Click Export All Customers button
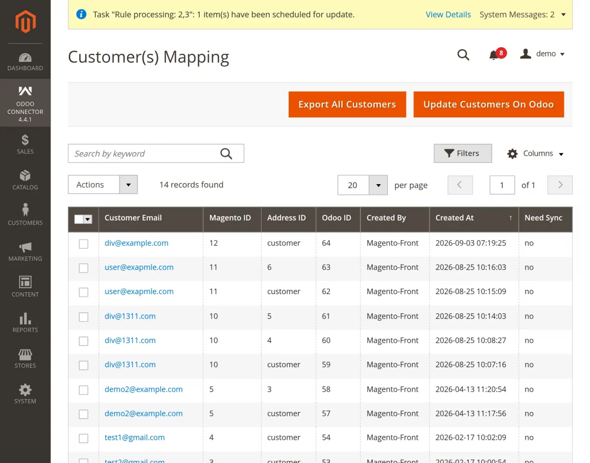 tap(347, 105)
